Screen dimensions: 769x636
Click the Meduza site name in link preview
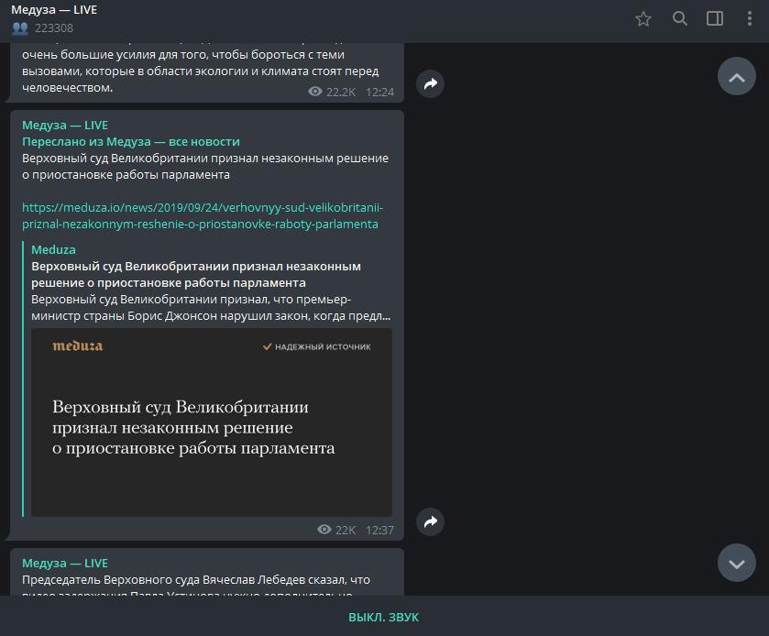pos(53,249)
